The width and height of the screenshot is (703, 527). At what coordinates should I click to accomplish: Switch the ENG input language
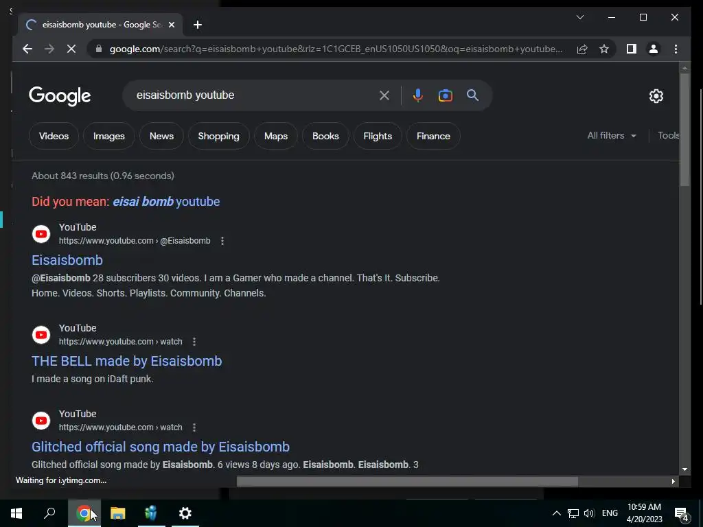point(610,513)
